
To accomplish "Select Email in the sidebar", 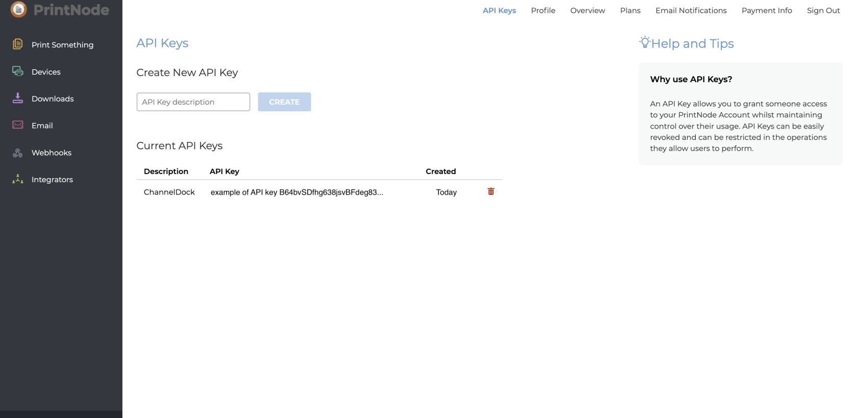I will (42, 126).
